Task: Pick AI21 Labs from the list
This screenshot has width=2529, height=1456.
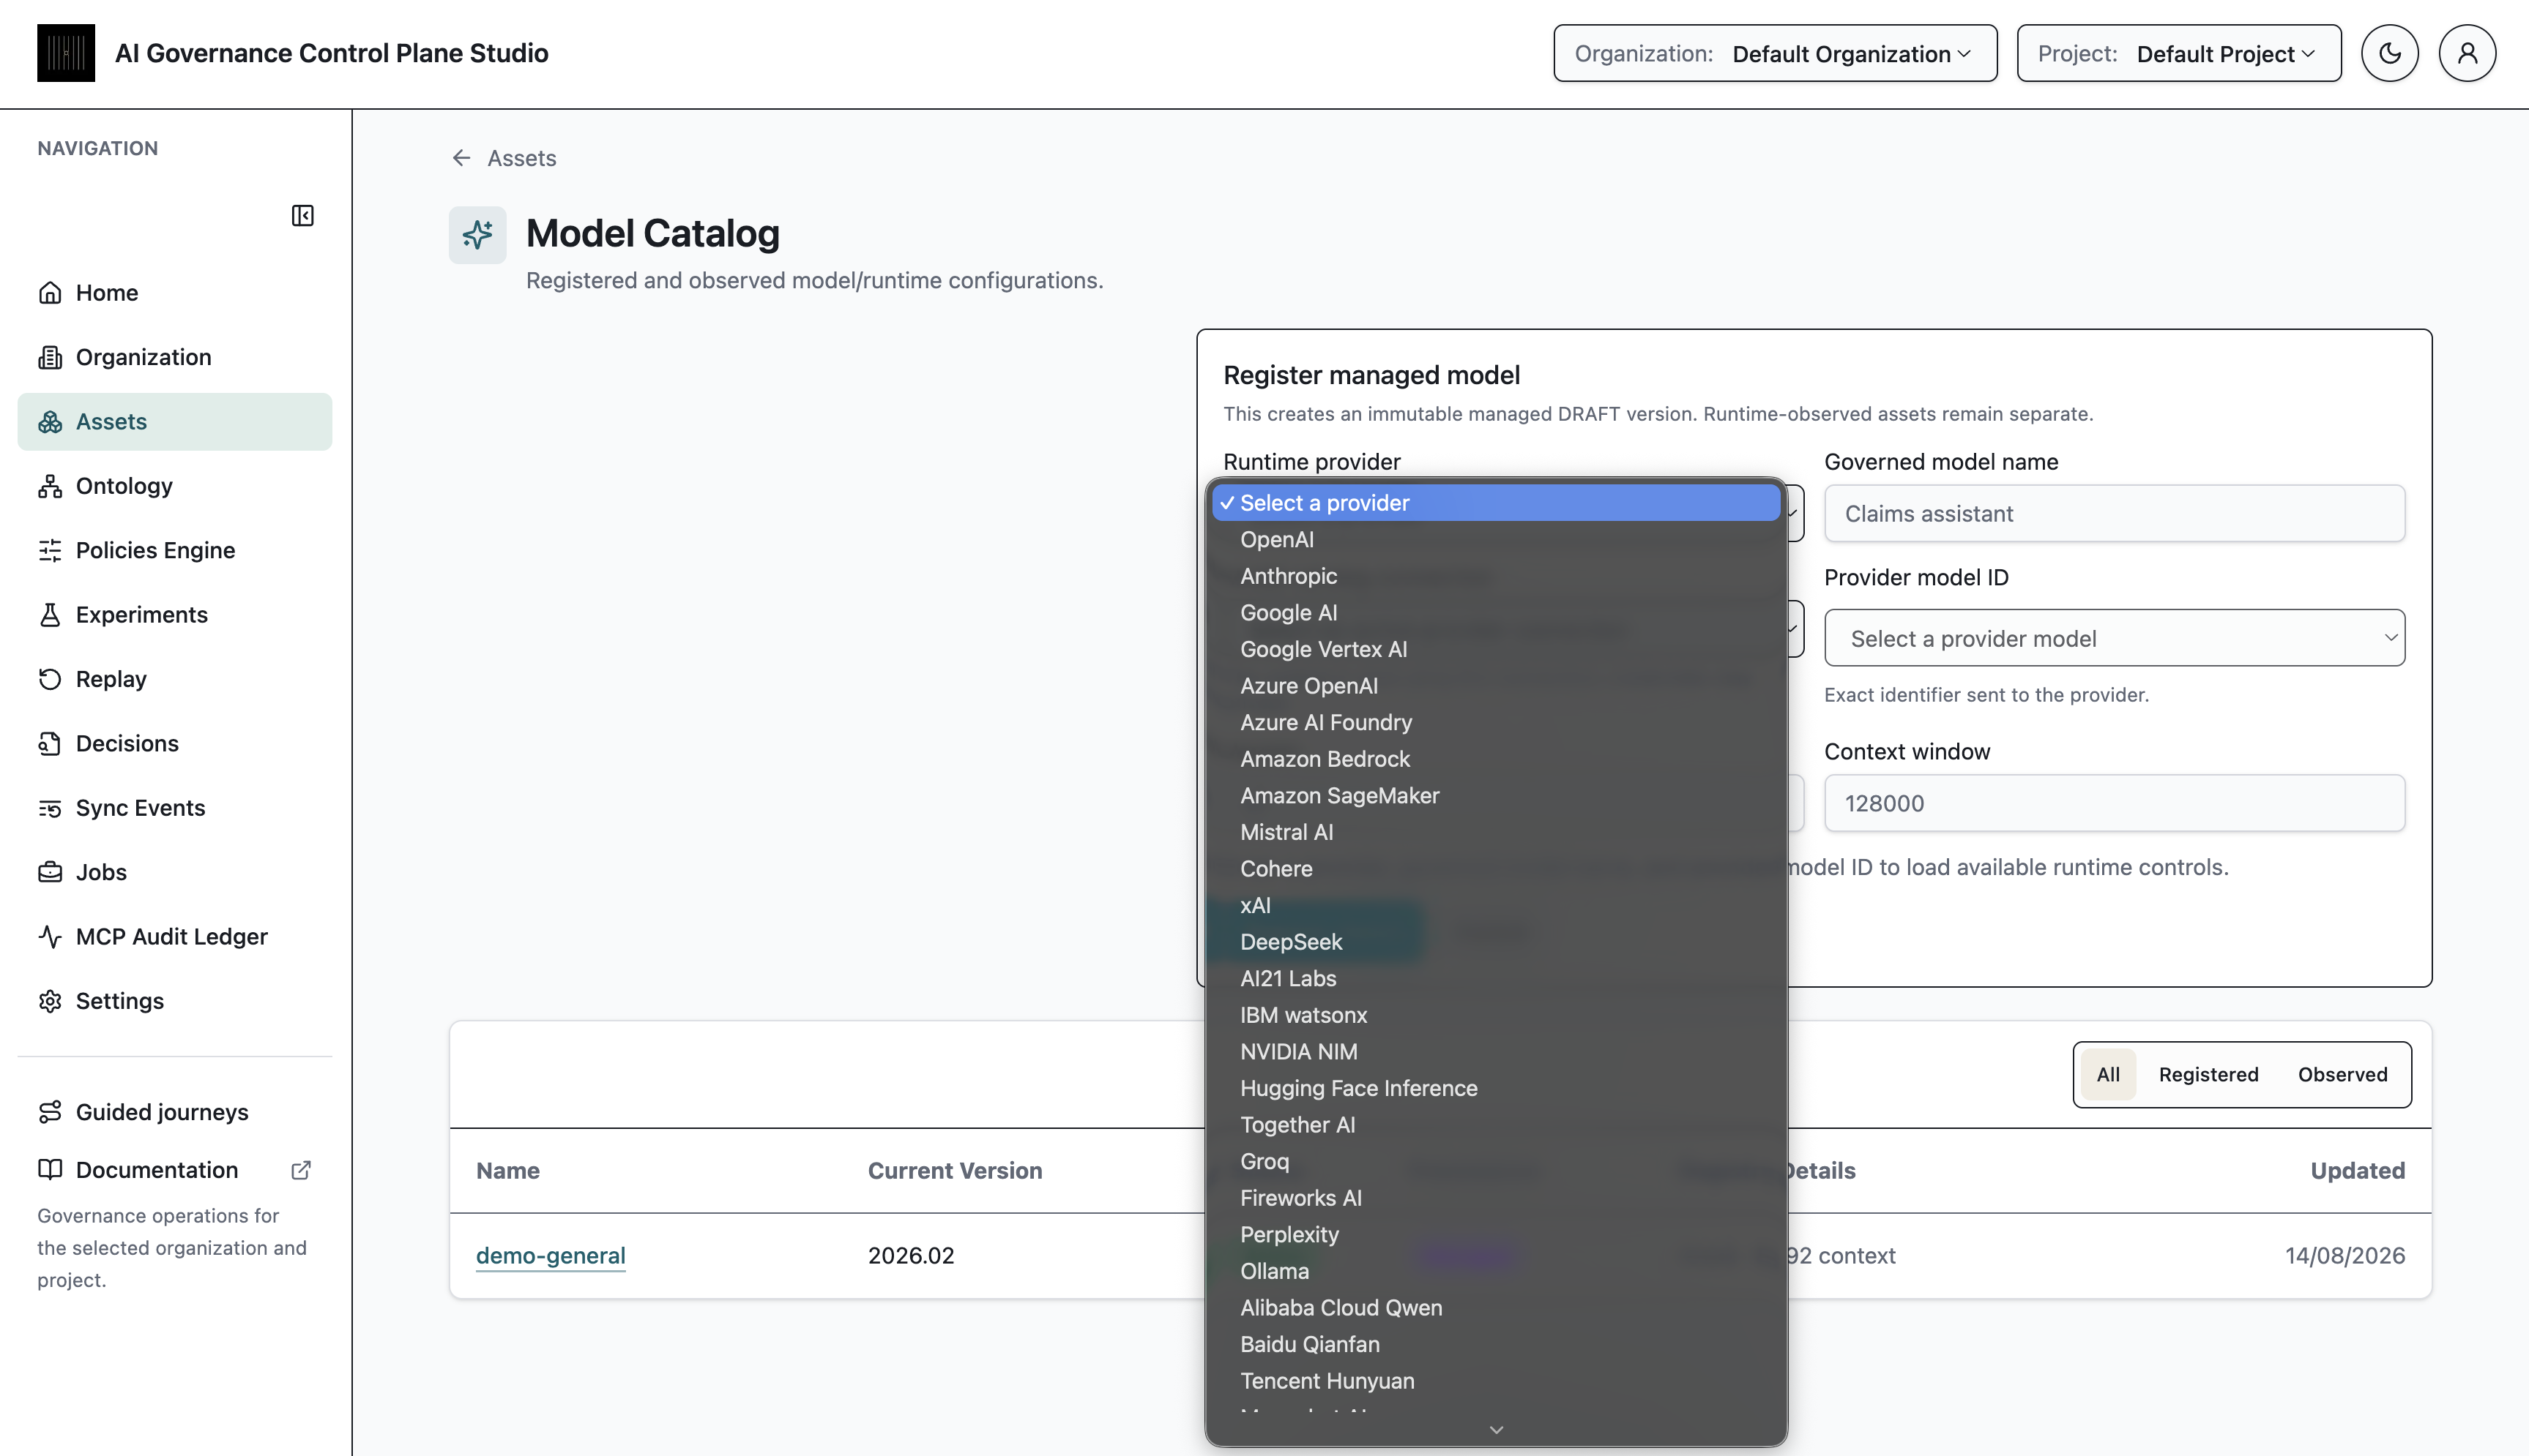Action: coord(1496,979)
